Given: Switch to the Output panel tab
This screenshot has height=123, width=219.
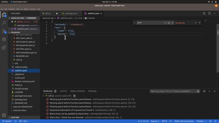Looking at the screenshot, I should tap(63, 91).
